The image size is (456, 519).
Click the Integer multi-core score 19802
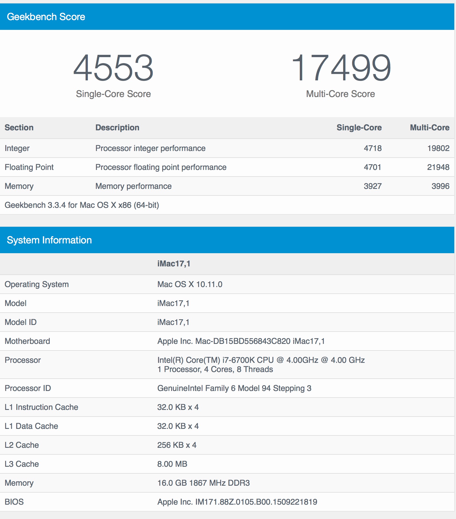click(x=438, y=148)
